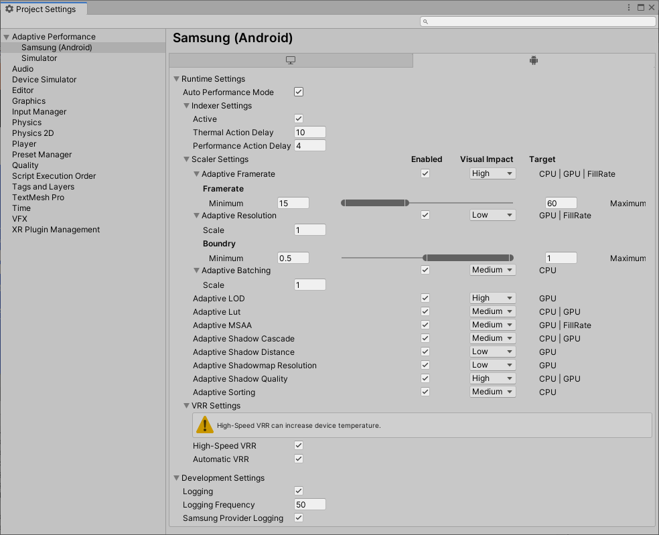Select the Android platform tab icon
The width and height of the screenshot is (659, 535).
[533, 60]
